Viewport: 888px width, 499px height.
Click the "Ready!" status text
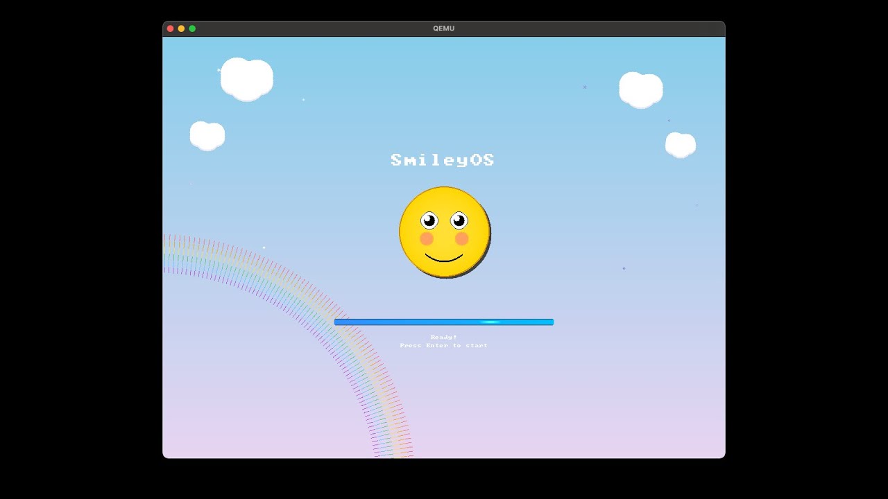point(444,338)
